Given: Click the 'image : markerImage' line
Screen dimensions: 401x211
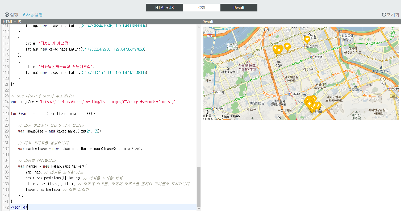Looking at the screenshot, I should pyautogui.click(x=57, y=190).
